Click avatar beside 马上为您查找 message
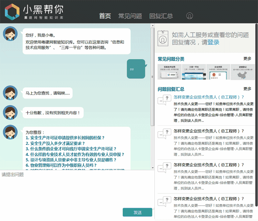 click(x=10, y=93)
